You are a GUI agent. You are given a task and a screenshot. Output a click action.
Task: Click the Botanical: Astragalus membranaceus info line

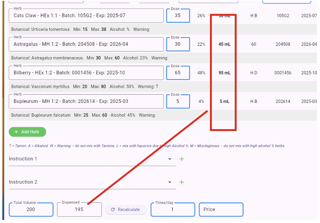(90, 58)
